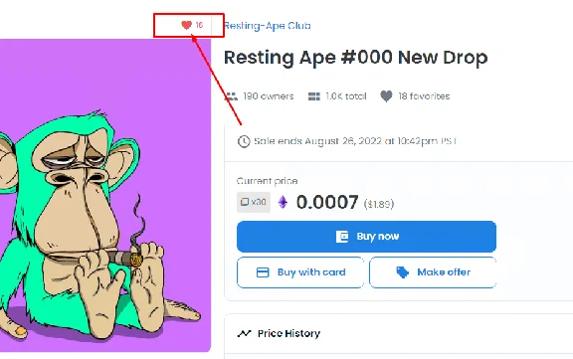The width and height of the screenshot is (573, 359).
Task: Click the clock icon beside sale end date
Action: tap(244, 141)
